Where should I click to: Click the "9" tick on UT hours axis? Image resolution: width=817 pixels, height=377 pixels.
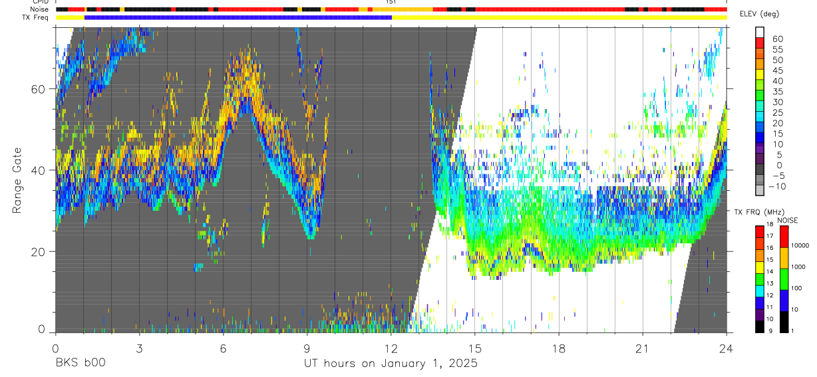(307, 348)
